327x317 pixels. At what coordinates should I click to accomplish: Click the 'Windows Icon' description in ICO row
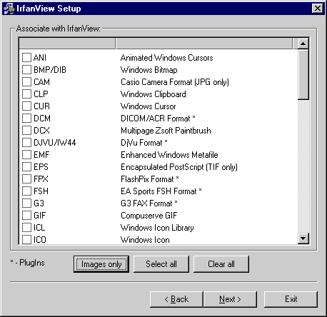(x=145, y=239)
